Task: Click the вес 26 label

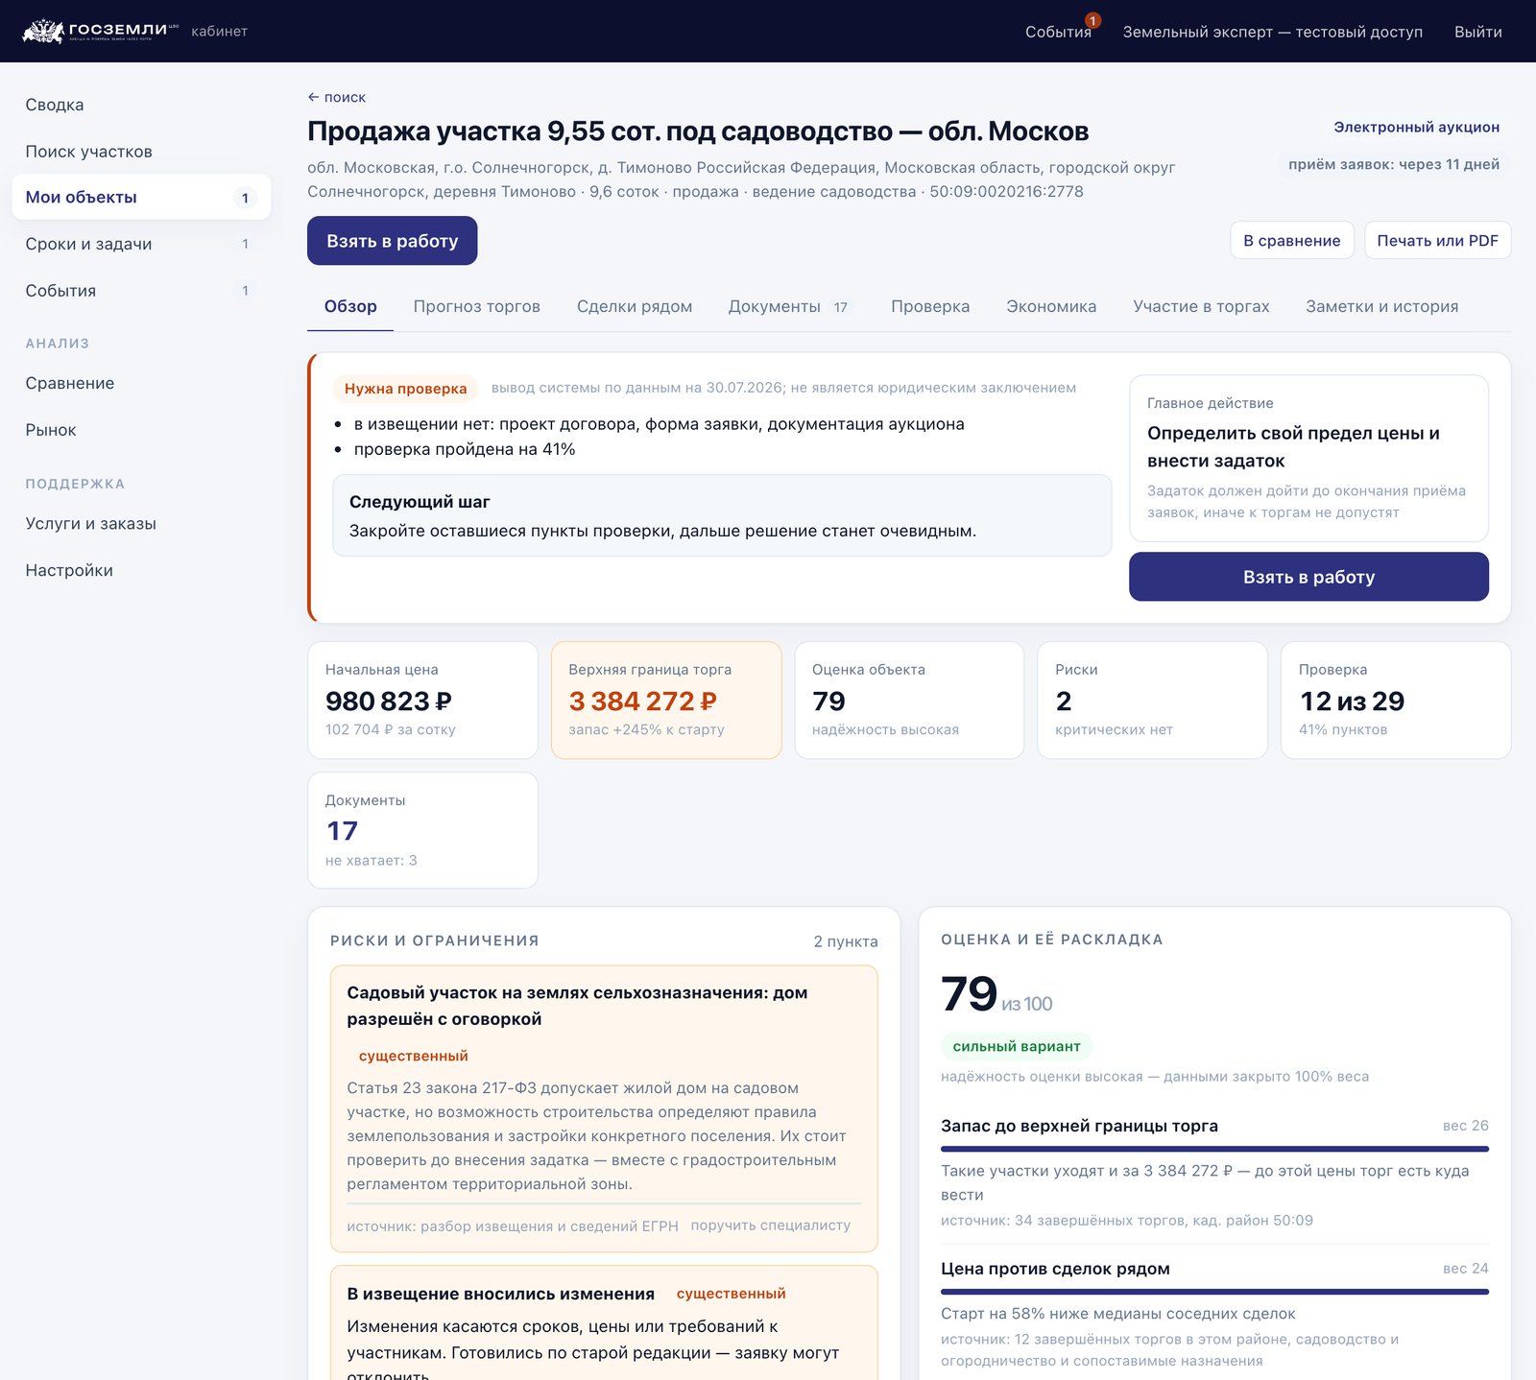Action: click(x=1465, y=1126)
